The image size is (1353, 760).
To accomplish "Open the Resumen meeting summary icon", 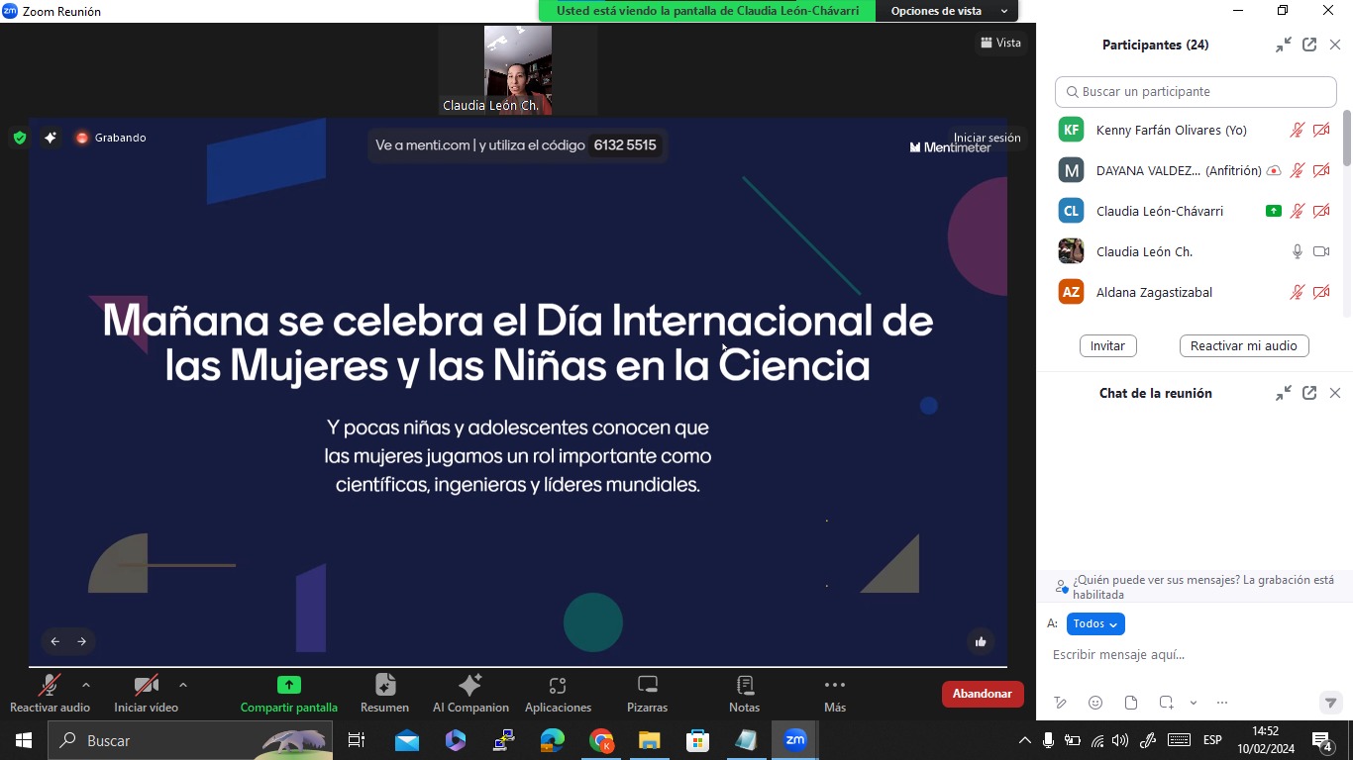I will pos(384,686).
